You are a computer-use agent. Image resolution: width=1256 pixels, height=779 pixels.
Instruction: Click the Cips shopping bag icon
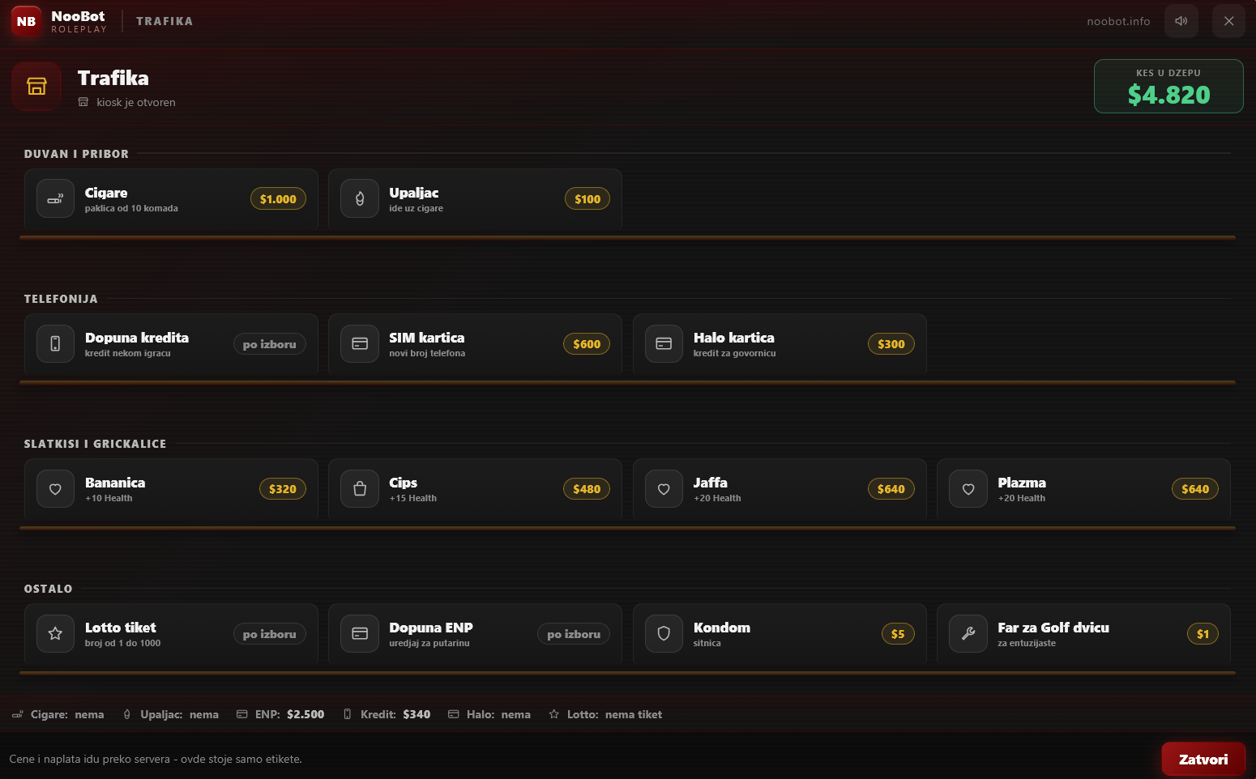(360, 488)
